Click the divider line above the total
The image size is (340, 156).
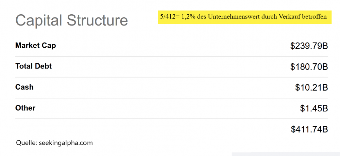pyautogui.click(x=171, y=119)
